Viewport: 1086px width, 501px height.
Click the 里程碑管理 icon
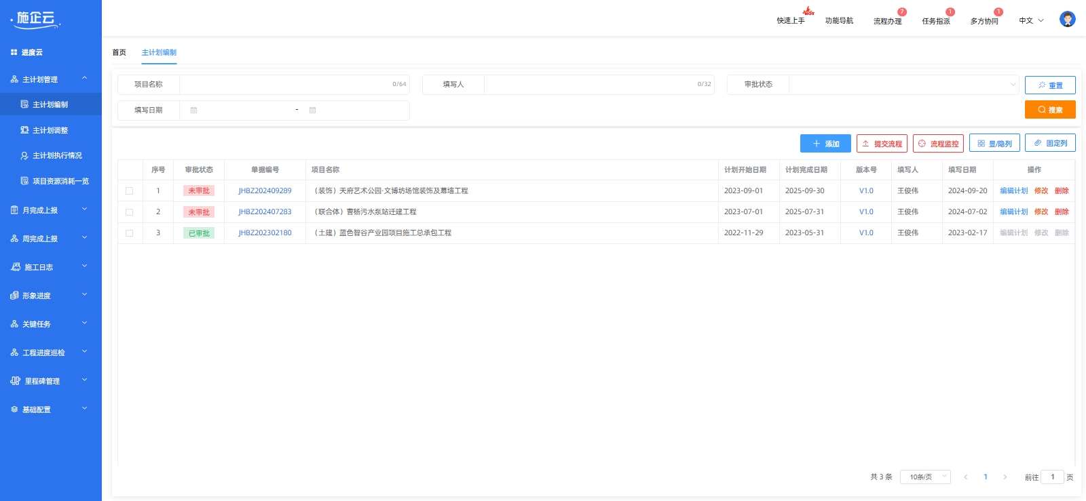coord(16,381)
